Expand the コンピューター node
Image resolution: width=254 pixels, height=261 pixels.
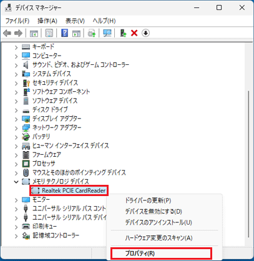point(16,56)
